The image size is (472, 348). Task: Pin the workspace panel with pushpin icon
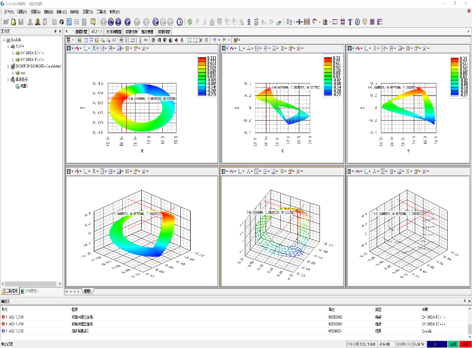click(x=56, y=31)
